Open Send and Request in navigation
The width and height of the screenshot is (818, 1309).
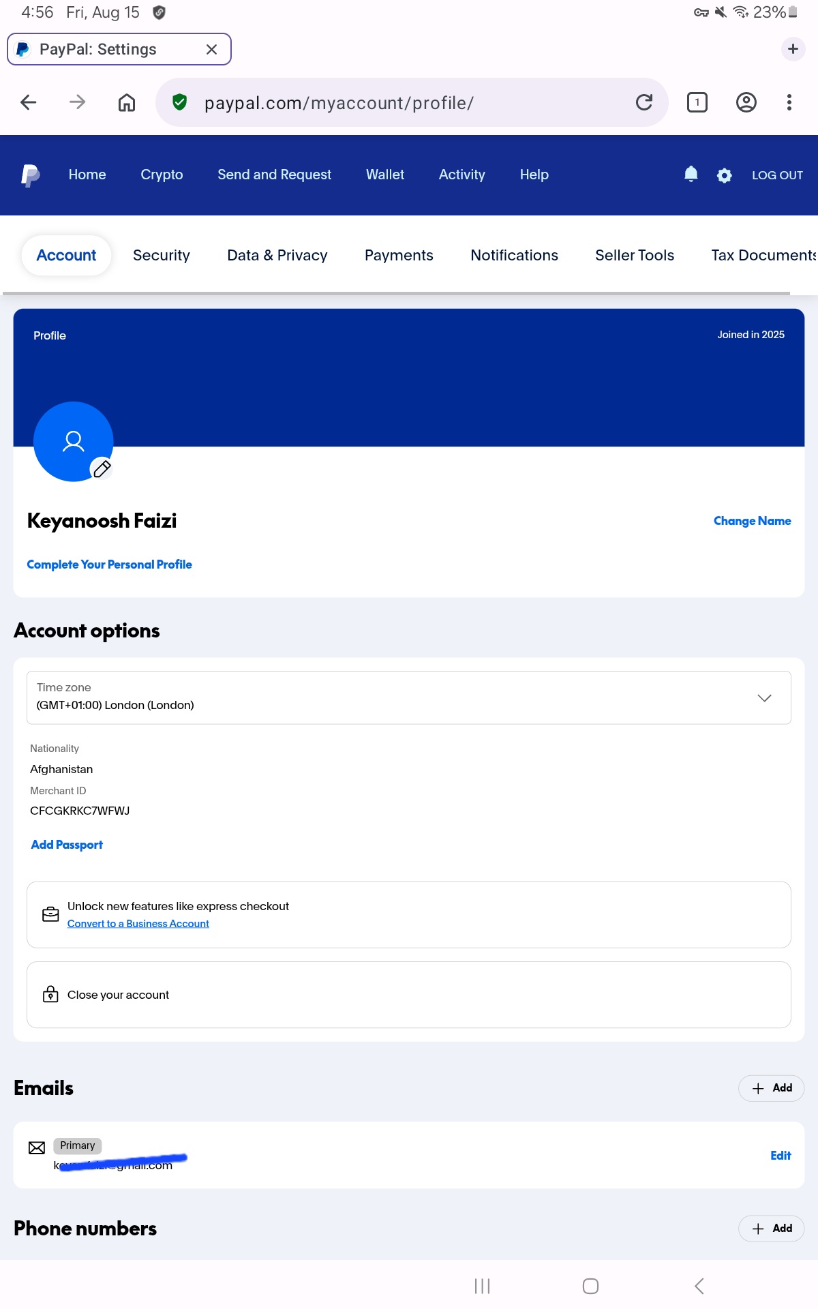pyautogui.click(x=274, y=175)
